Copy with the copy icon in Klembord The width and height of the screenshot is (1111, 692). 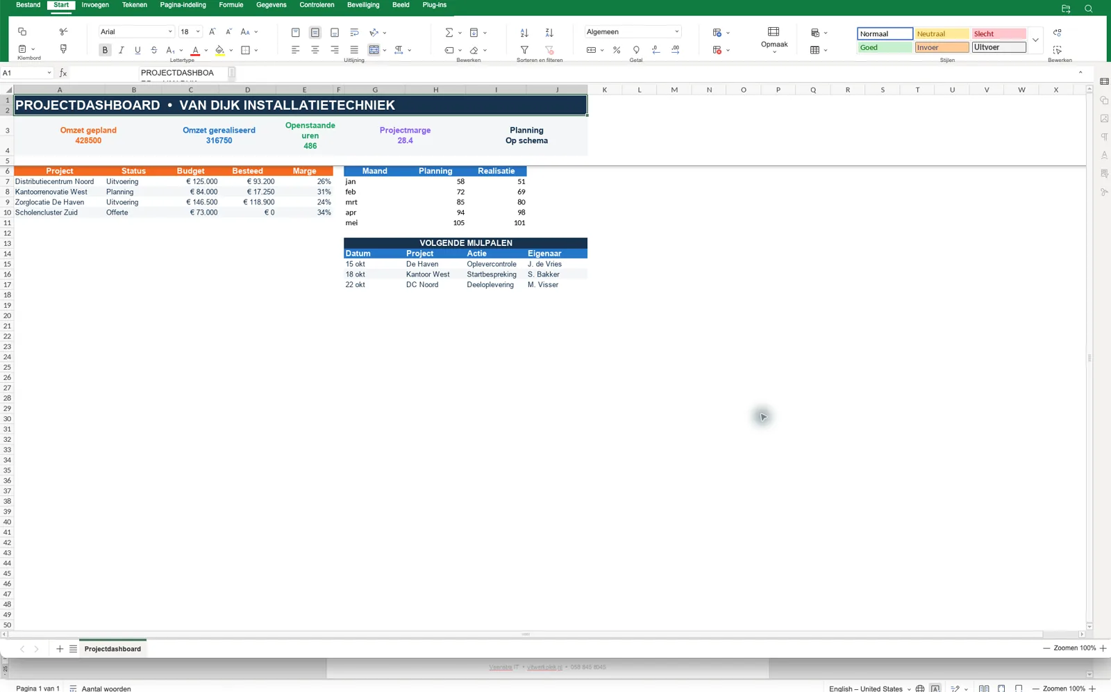[x=22, y=32]
